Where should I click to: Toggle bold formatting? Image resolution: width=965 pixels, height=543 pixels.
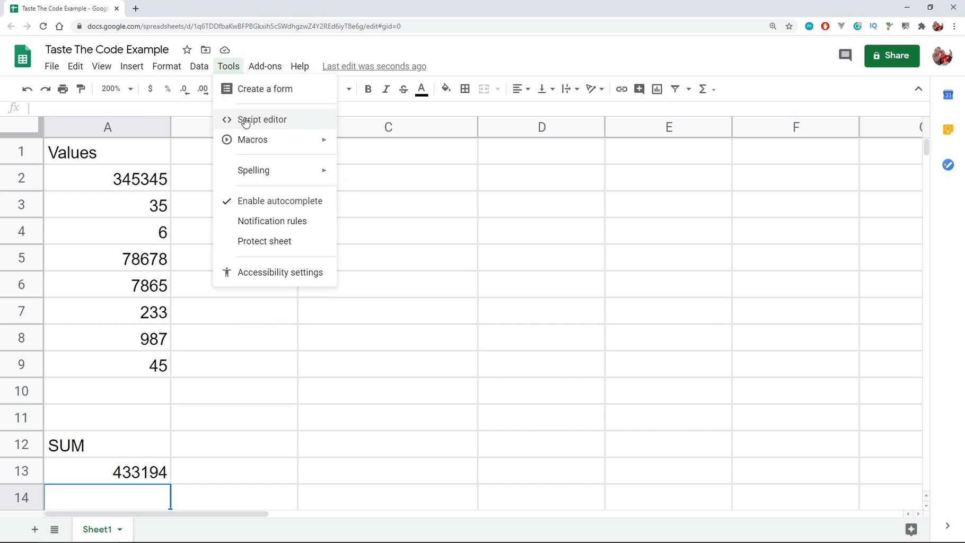368,89
